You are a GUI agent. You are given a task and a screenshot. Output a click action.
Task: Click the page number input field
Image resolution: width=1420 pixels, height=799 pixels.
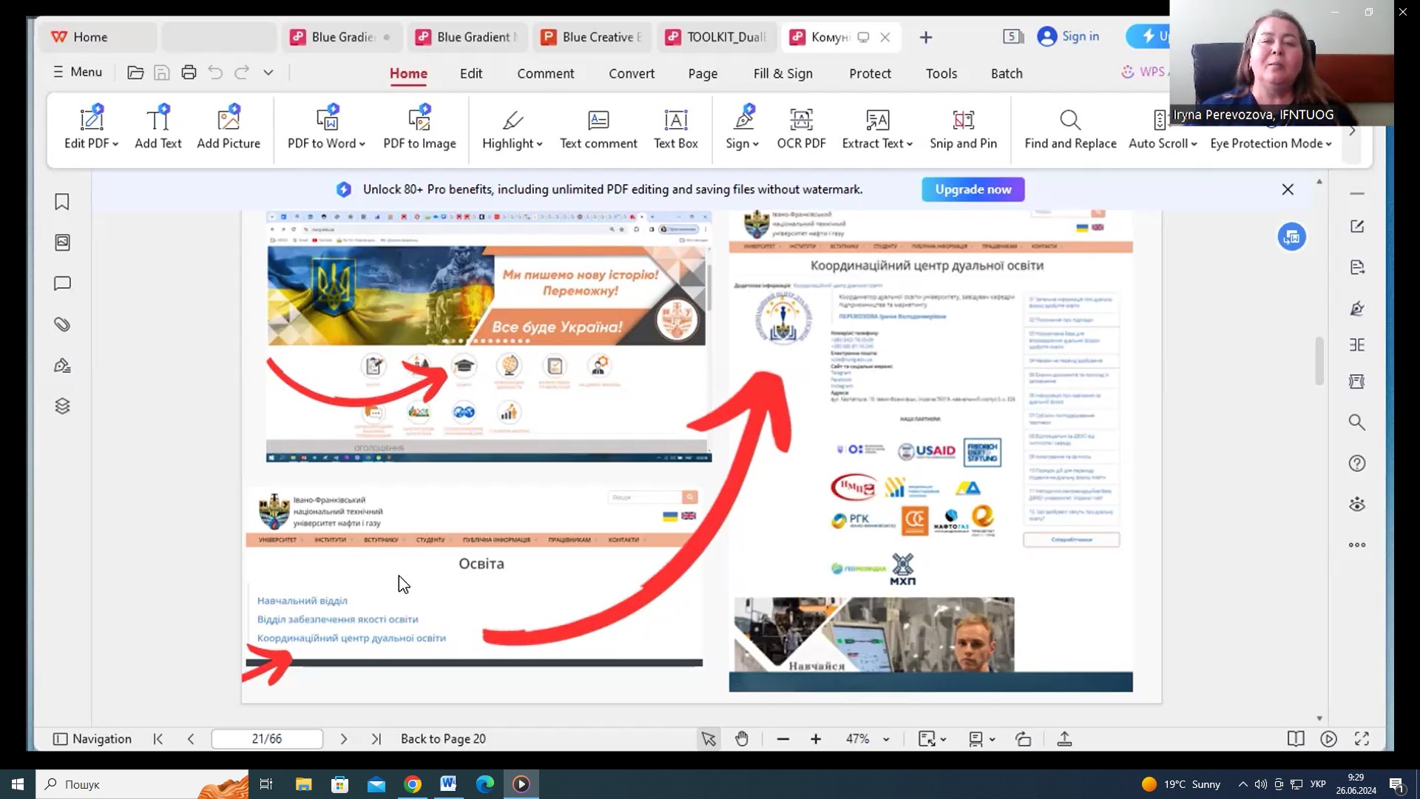click(x=267, y=738)
